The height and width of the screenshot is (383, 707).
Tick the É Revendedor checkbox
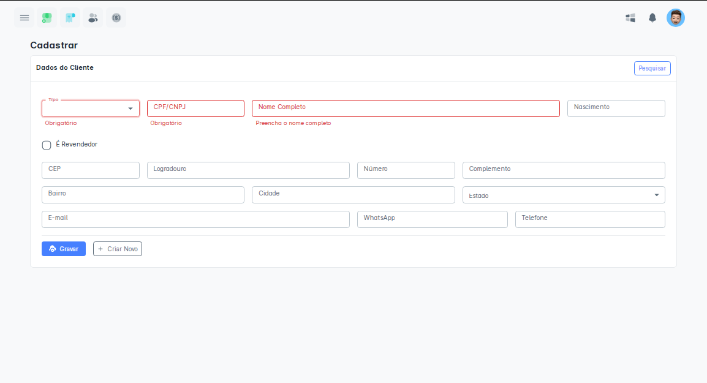[47, 145]
